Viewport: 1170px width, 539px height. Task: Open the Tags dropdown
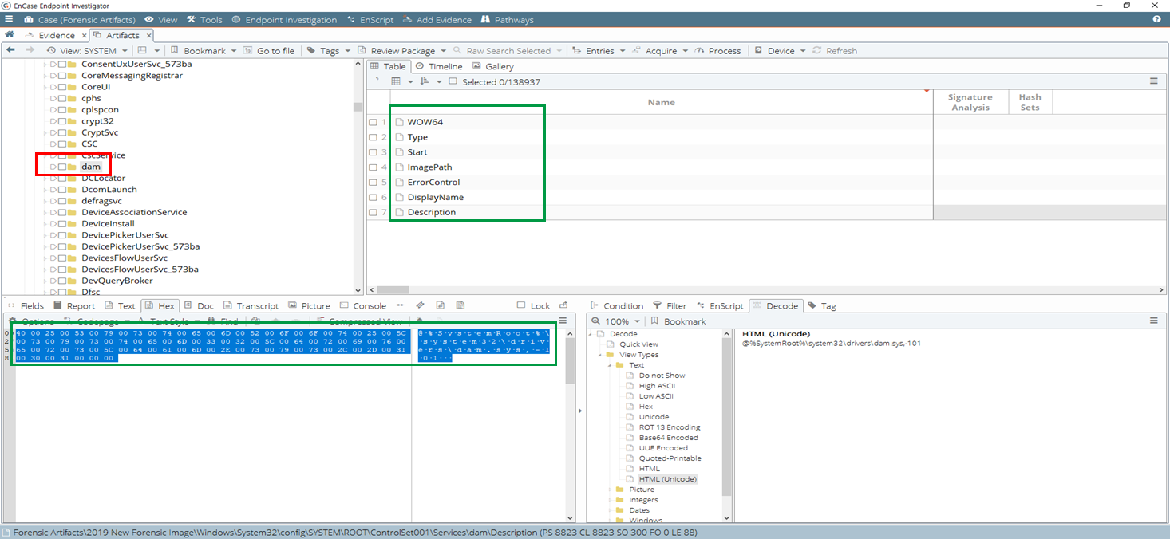click(x=329, y=50)
